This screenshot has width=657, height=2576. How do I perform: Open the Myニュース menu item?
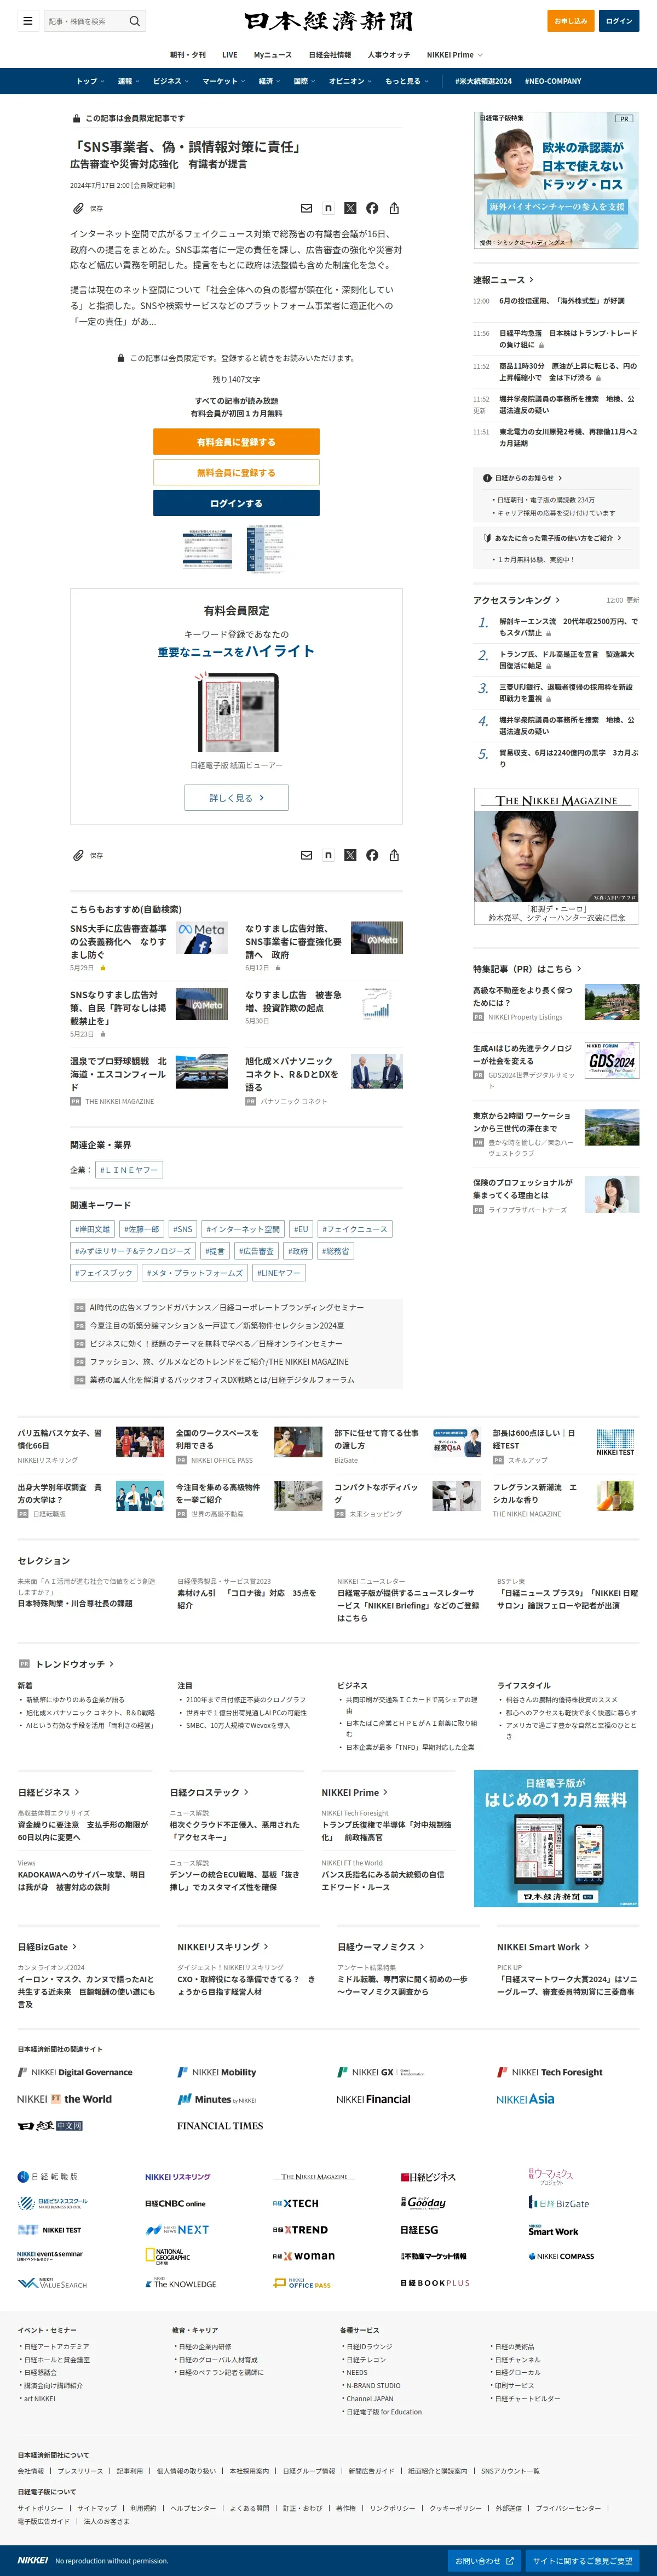pyautogui.click(x=273, y=55)
